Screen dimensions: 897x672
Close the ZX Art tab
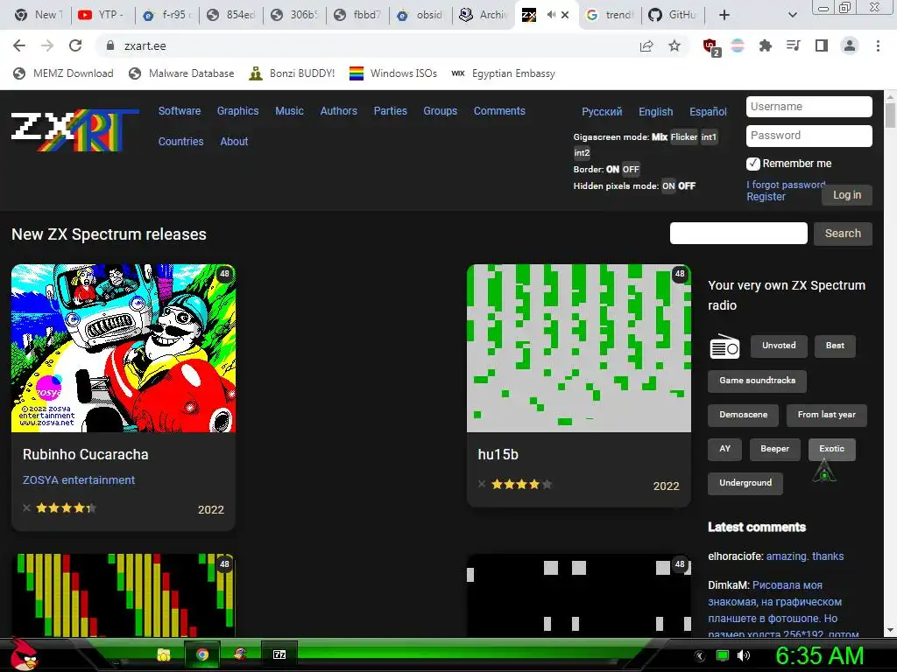[565, 15]
